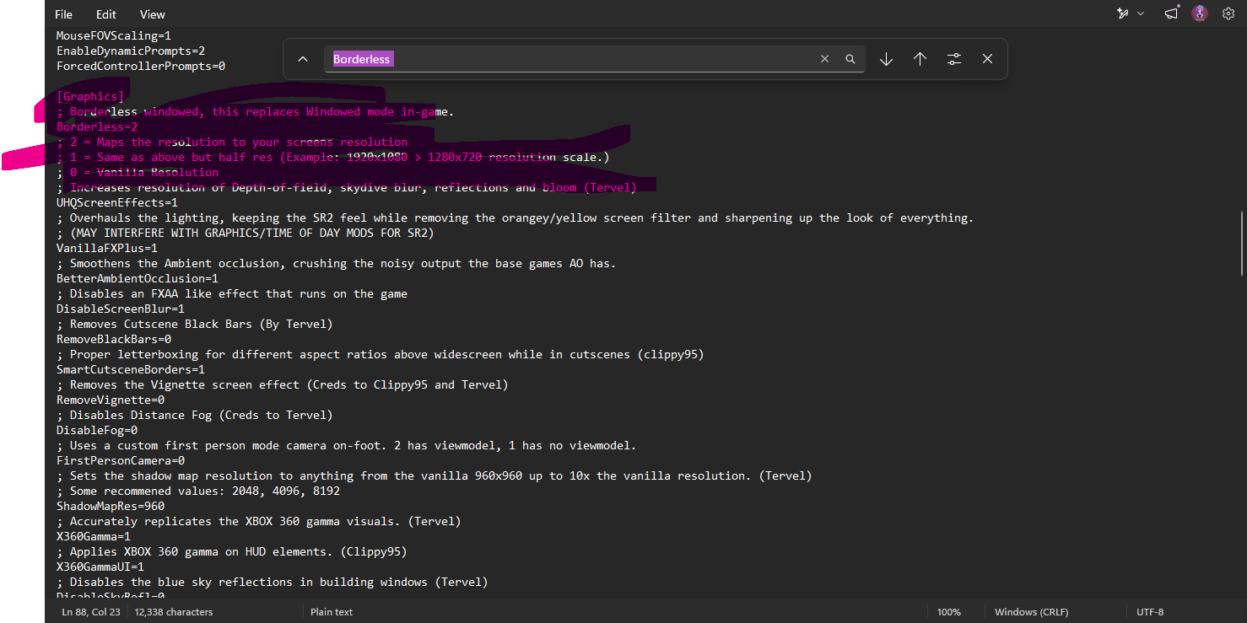Open the 100% zoom status item
The width and height of the screenshot is (1247, 623).
click(x=949, y=612)
